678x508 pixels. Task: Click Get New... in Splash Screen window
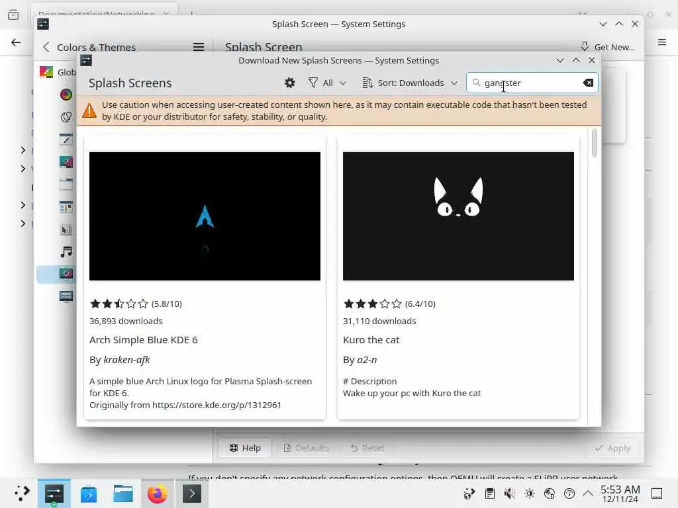608,47
